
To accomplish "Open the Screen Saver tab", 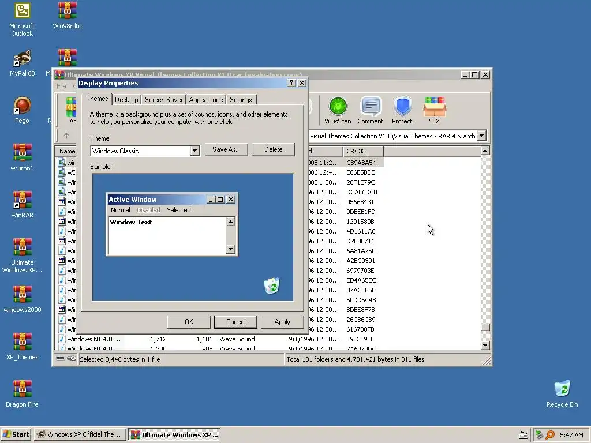I will click(x=163, y=100).
